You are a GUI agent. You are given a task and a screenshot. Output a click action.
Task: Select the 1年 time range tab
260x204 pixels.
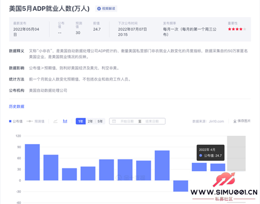(80, 121)
